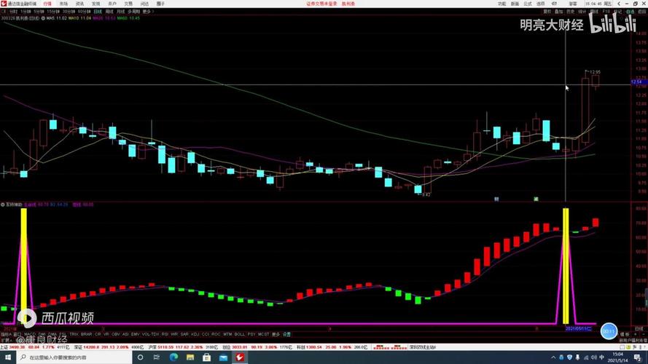The width and height of the screenshot is (648, 364).
Task: Select the KDJ indicator tab
Action: point(194,334)
